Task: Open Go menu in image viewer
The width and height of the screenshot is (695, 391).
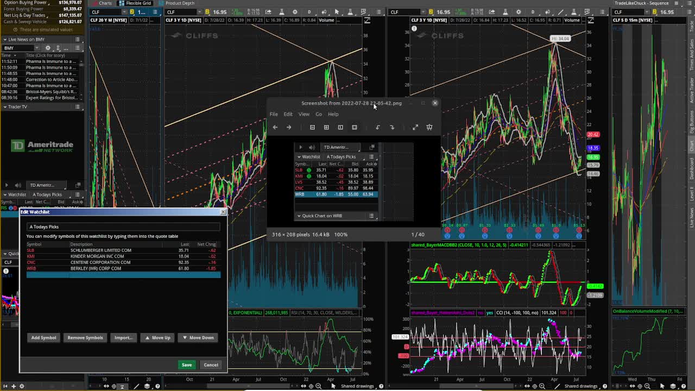Action: coord(319,114)
